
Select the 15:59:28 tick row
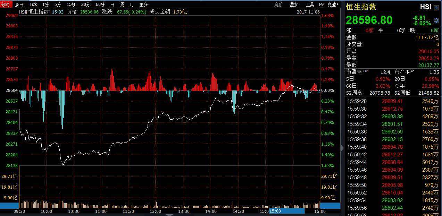click(393, 101)
